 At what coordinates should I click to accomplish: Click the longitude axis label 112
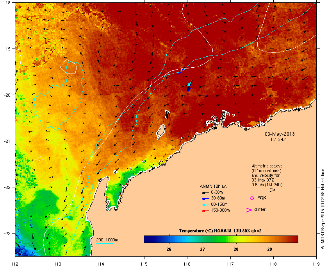point(15,264)
